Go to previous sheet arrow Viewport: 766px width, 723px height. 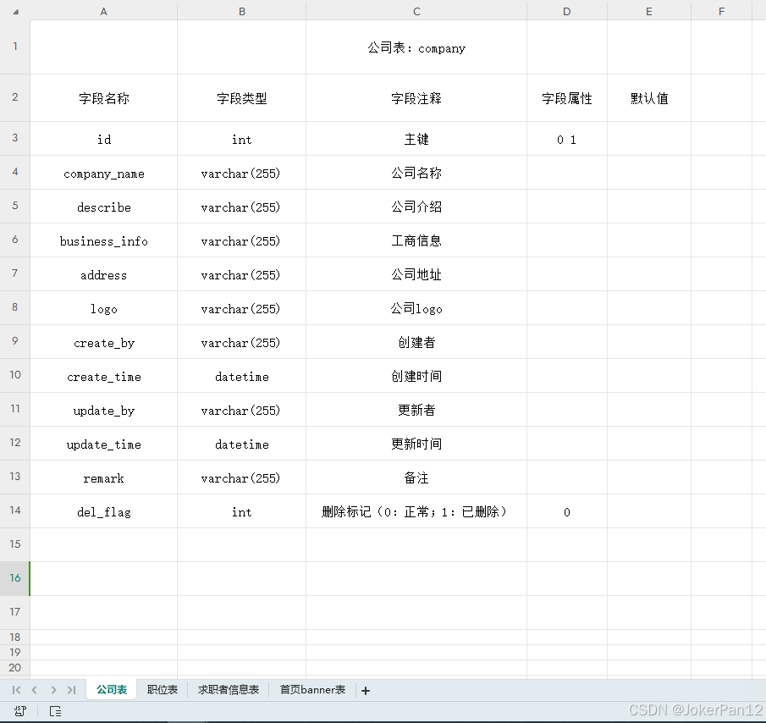pos(34,690)
